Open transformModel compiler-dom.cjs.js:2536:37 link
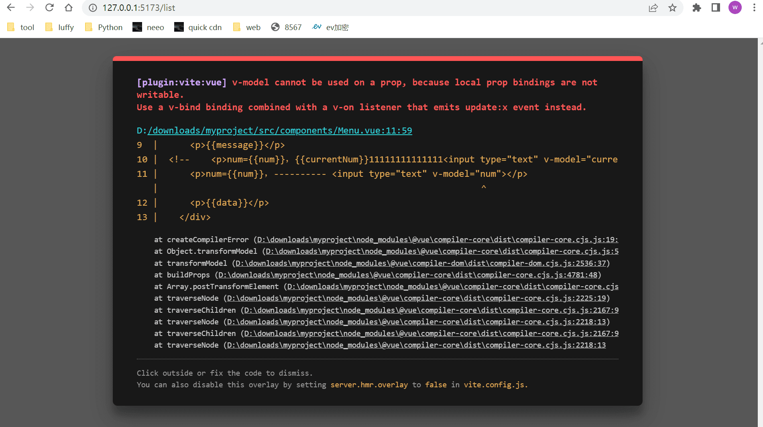 coord(421,263)
